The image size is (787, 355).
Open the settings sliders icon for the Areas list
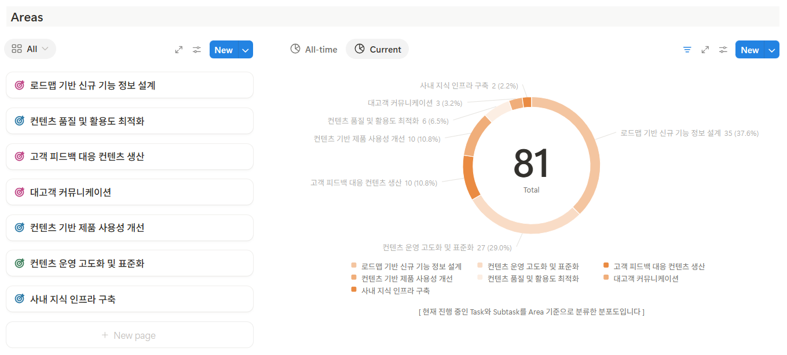pos(197,50)
